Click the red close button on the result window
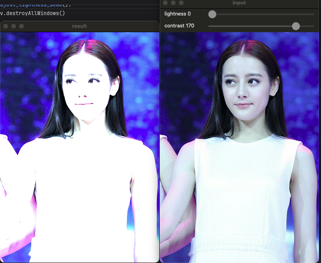The image size is (321, 263). coord(6,27)
